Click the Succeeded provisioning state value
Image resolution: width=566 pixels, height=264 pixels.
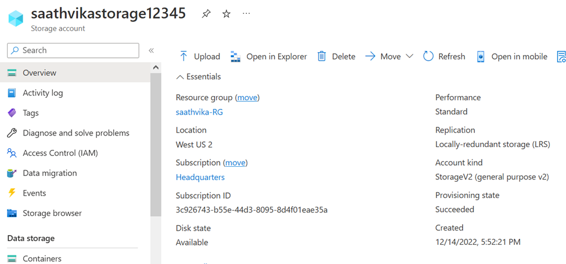click(455, 210)
